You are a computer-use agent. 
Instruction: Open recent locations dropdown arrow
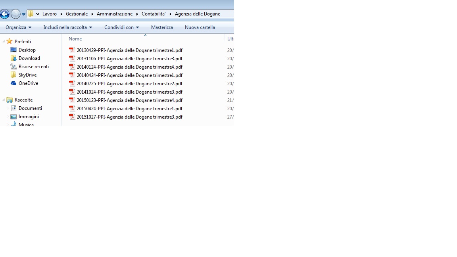[23, 14]
